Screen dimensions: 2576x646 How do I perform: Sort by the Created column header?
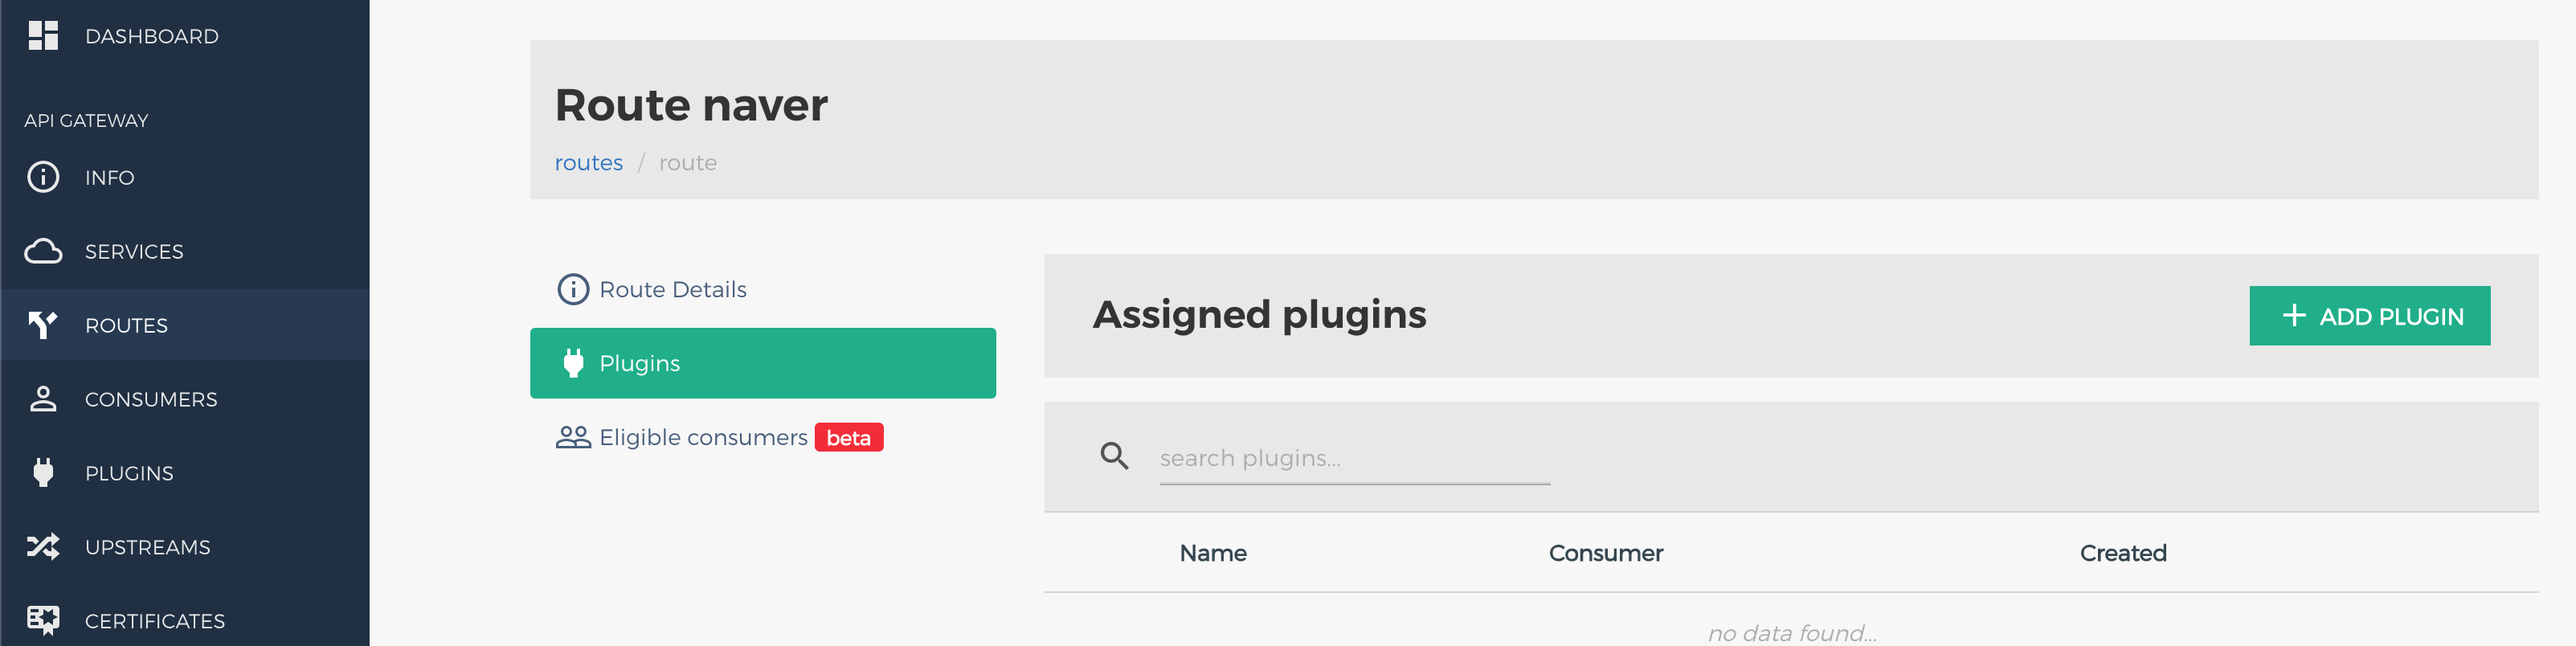(x=2123, y=553)
